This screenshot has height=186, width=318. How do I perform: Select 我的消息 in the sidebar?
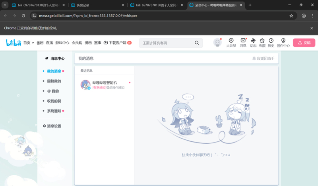coord(54,71)
